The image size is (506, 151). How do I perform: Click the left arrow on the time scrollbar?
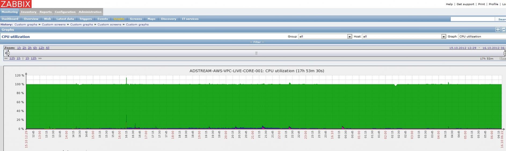(x=6, y=53)
